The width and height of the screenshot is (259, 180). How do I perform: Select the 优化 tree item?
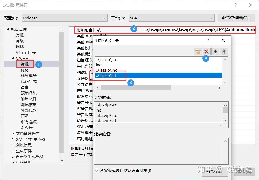click(x=25, y=70)
